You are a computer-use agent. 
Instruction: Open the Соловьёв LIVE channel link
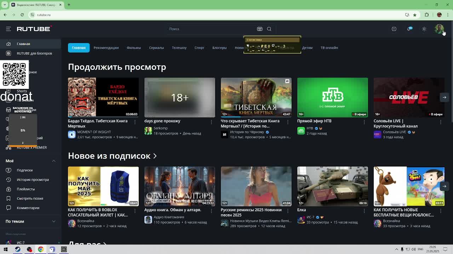tap(395, 132)
